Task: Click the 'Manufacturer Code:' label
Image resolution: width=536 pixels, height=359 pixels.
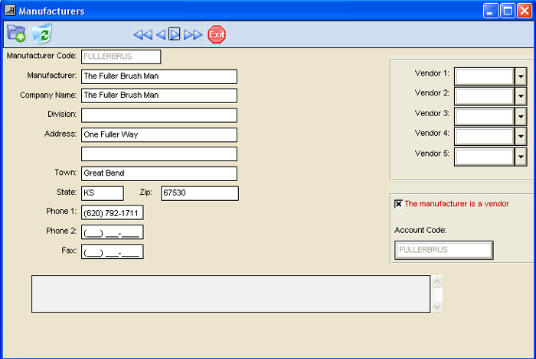Action: (41, 56)
